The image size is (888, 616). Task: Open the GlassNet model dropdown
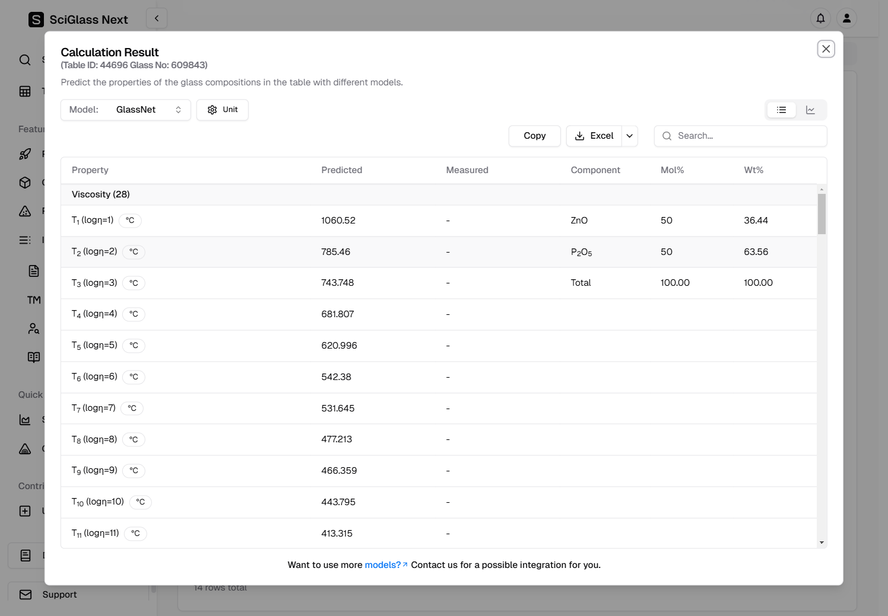(x=126, y=110)
